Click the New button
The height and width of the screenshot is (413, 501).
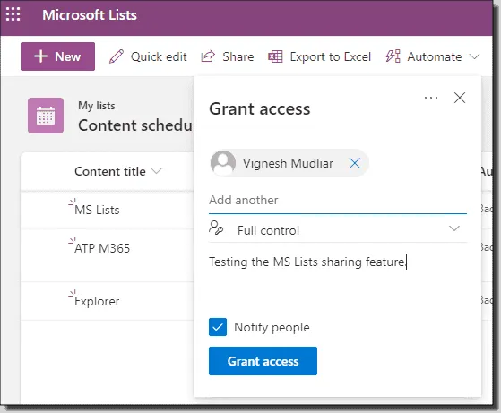point(58,56)
